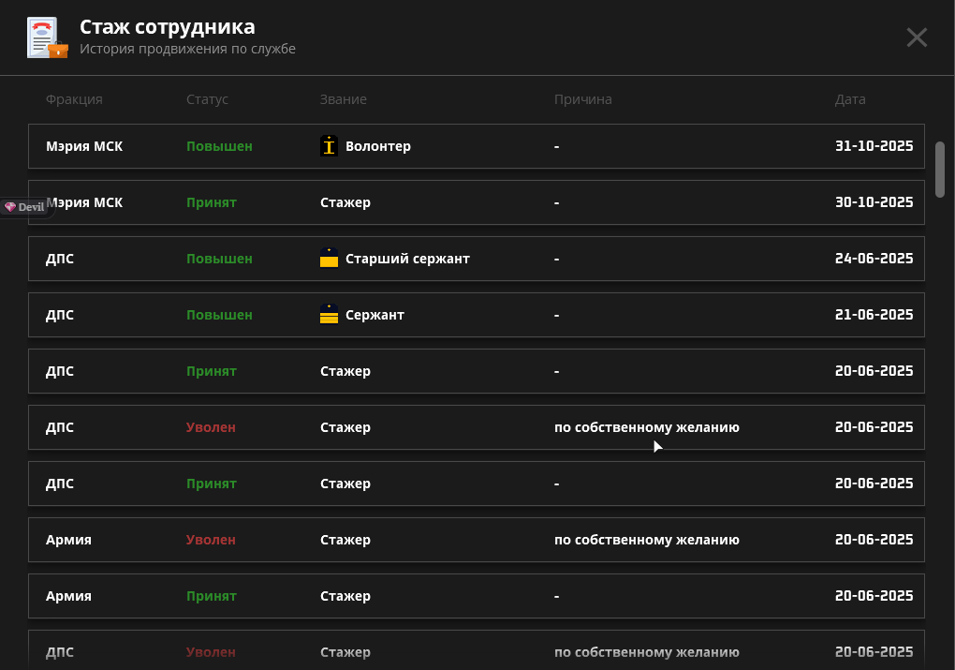Select the Армия Принят row
This screenshot has width=955, height=670.
pyautogui.click(x=476, y=596)
